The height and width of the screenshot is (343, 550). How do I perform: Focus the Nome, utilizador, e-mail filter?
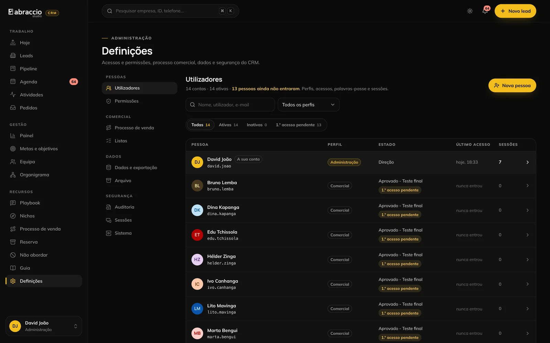[230, 105]
